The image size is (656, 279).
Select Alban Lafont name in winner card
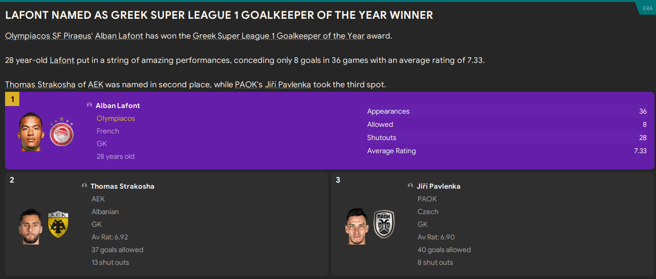tap(117, 106)
